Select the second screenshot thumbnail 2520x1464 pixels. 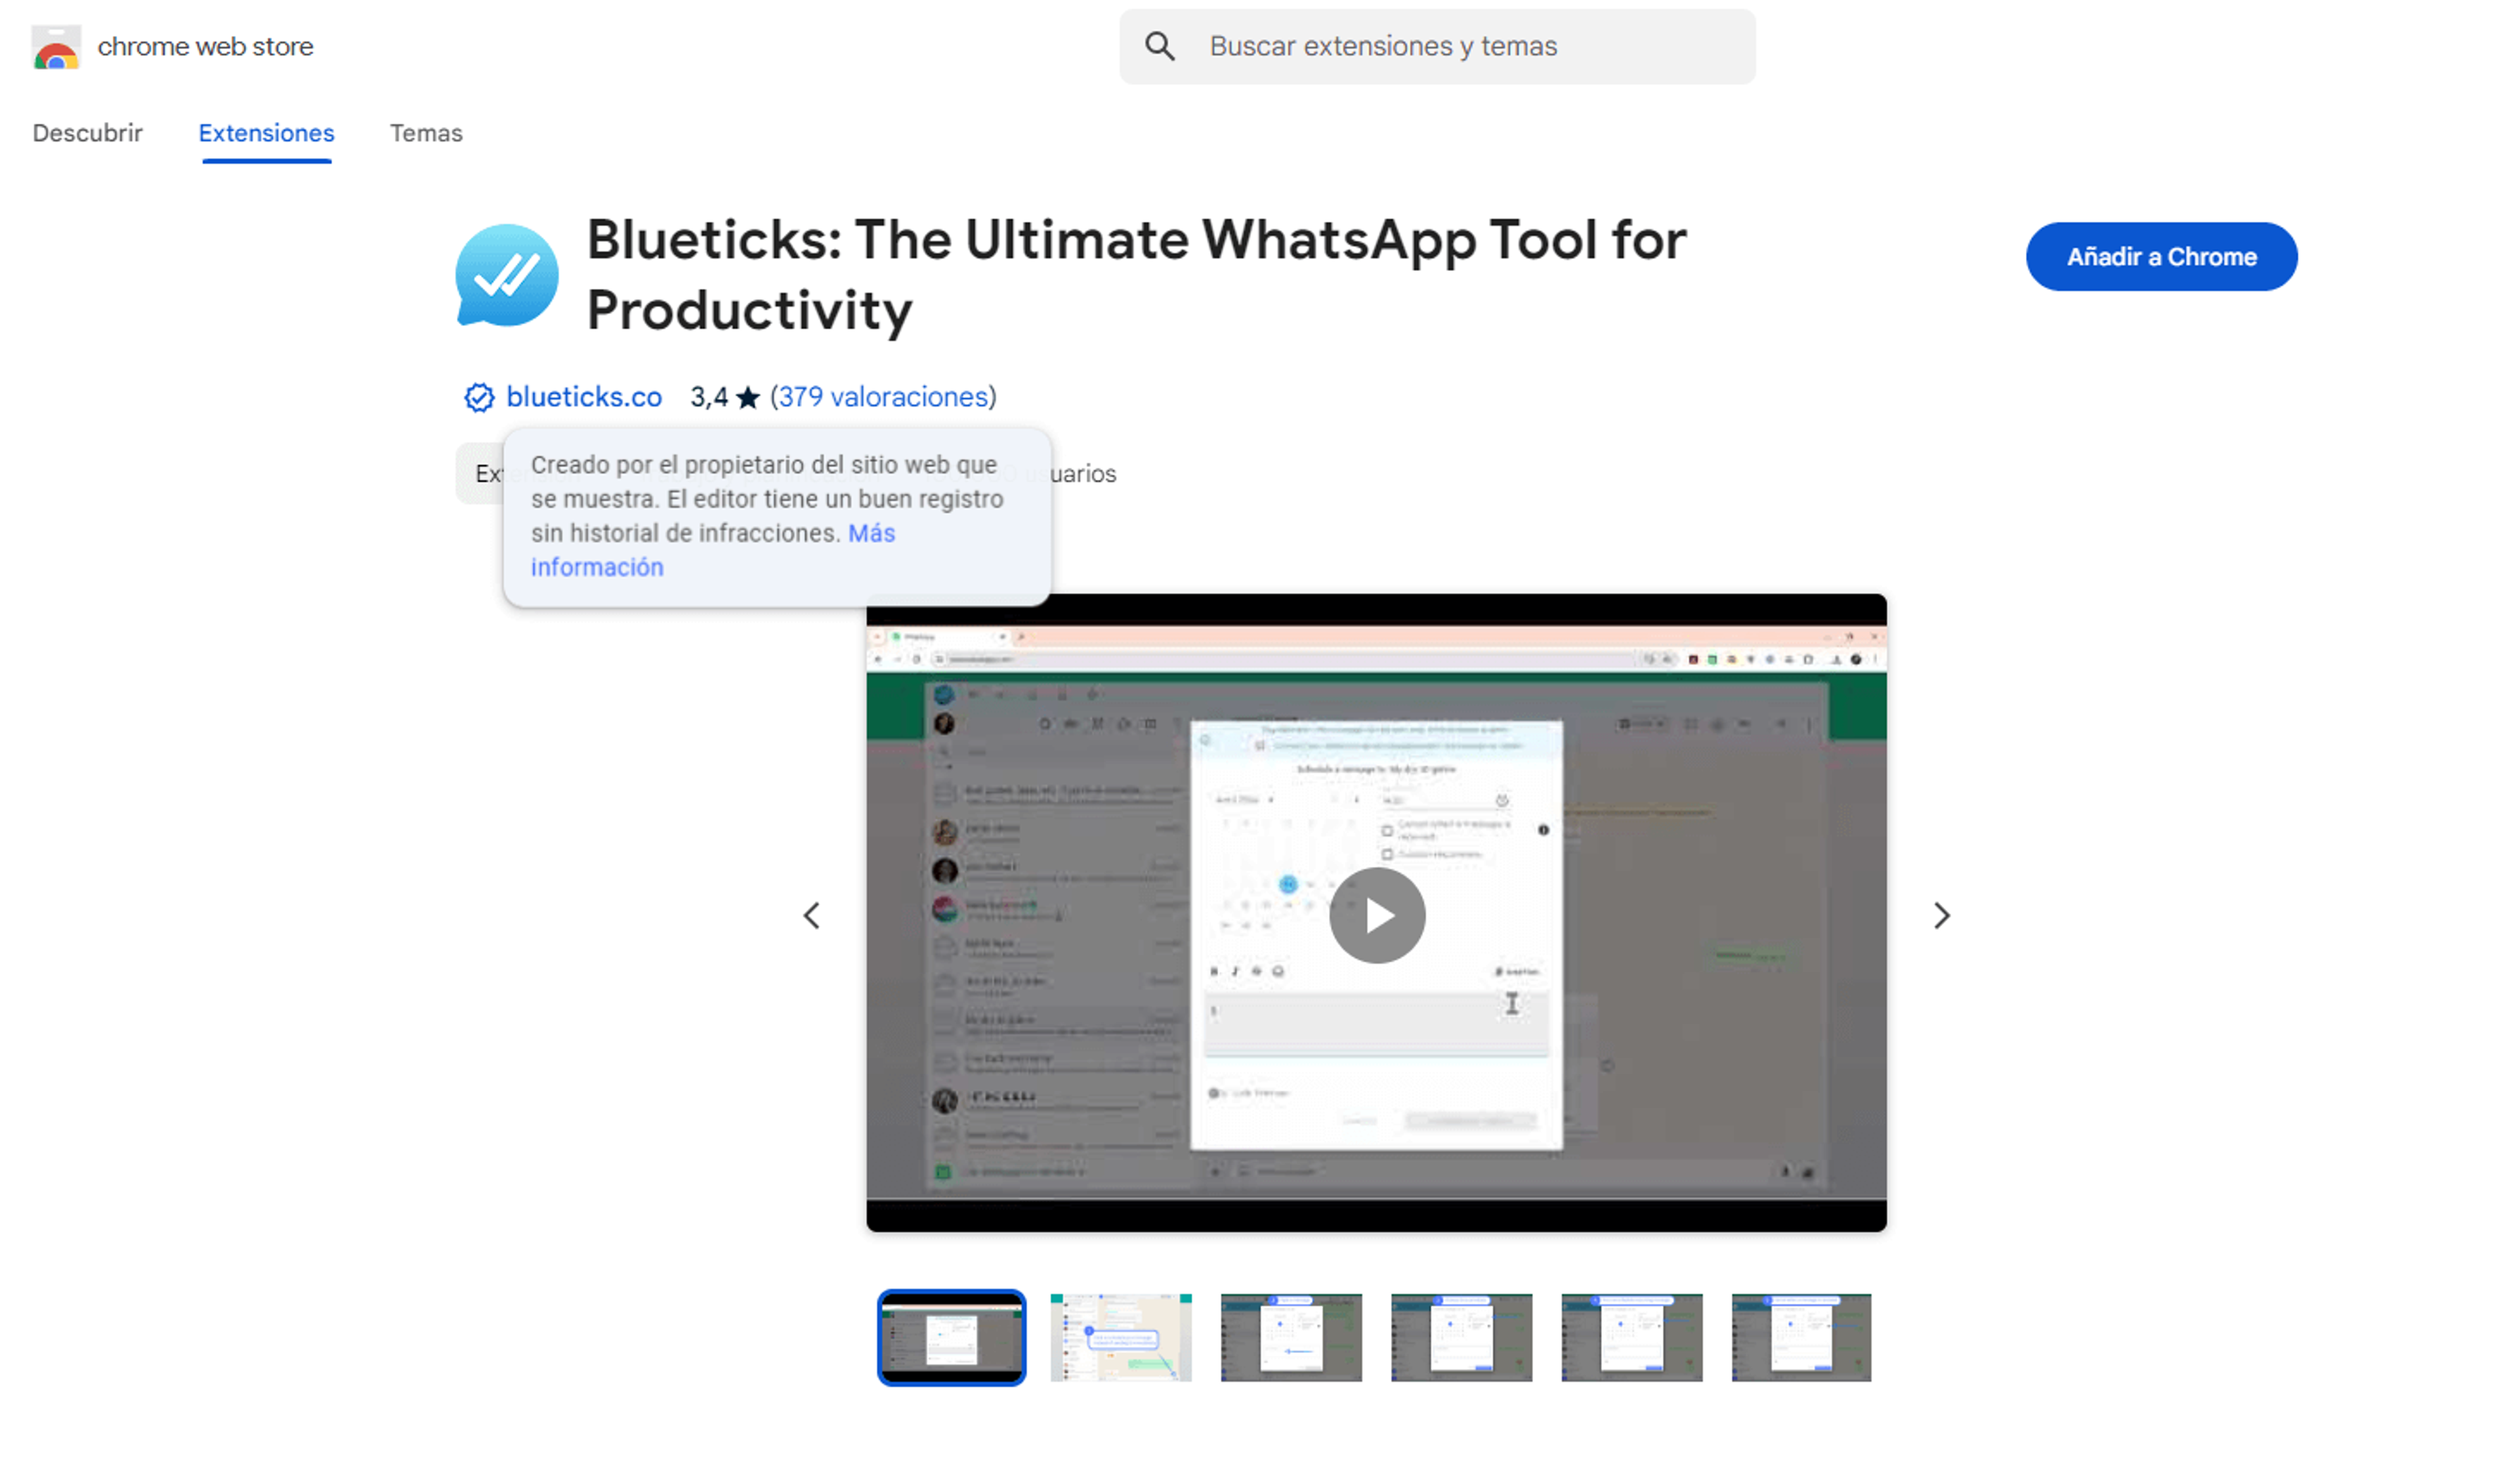point(1121,1337)
